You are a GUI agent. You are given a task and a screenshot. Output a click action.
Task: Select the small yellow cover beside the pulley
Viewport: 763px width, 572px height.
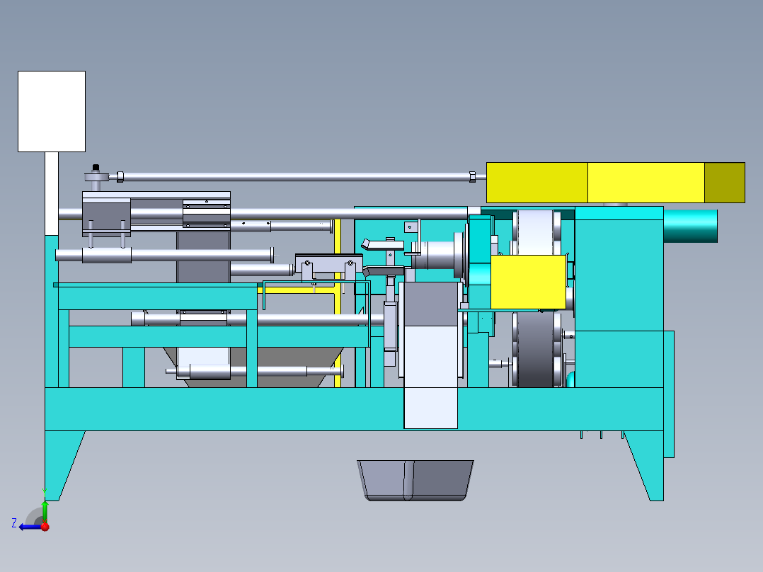click(x=528, y=282)
